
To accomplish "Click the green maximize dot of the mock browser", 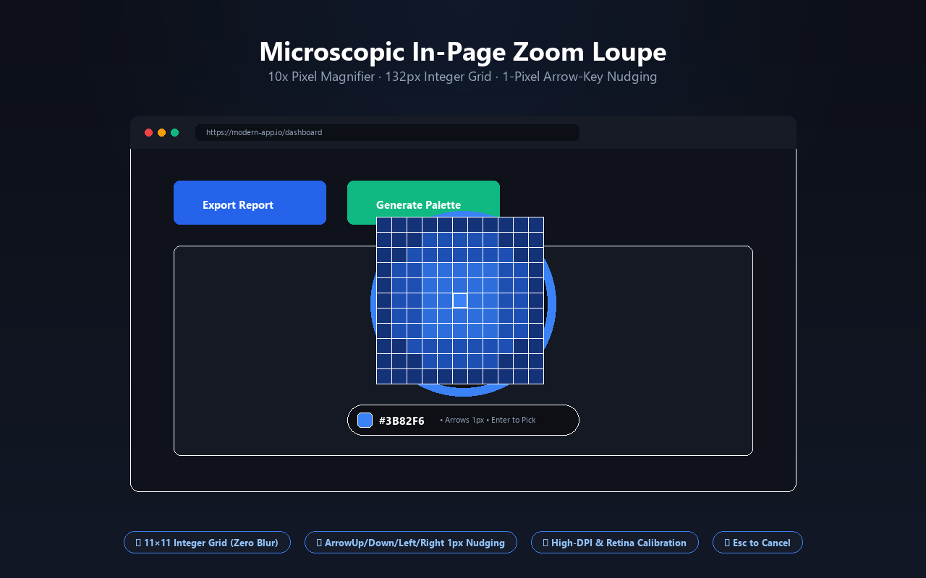I will (x=174, y=133).
